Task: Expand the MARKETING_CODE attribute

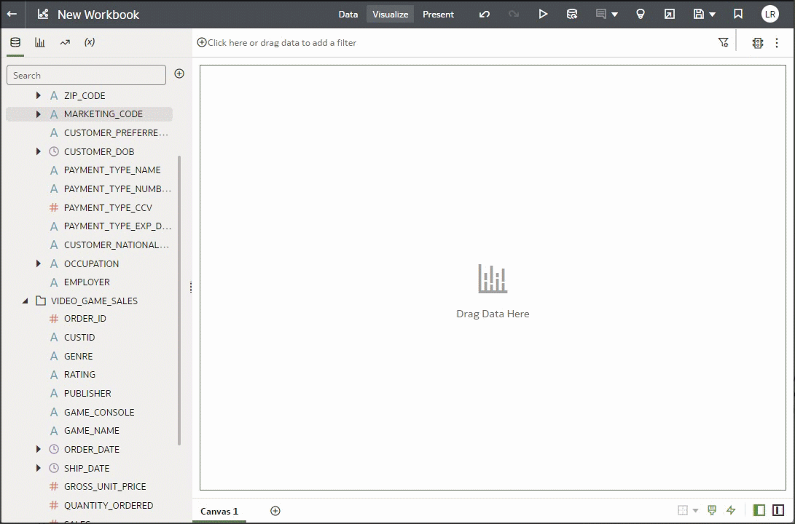Action: tap(38, 114)
